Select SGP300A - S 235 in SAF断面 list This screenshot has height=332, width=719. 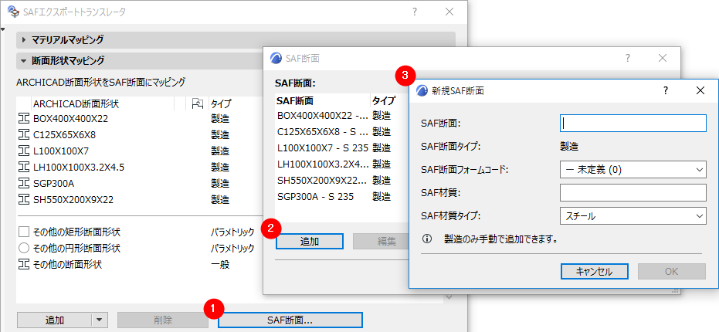tap(342, 196)
